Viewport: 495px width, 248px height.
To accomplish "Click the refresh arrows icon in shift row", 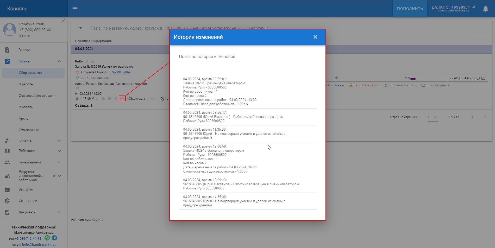I will 116,99.
